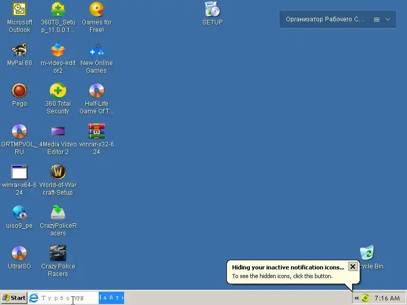Close the hidden icons notification balloon
407x305 pixels.
353,266
